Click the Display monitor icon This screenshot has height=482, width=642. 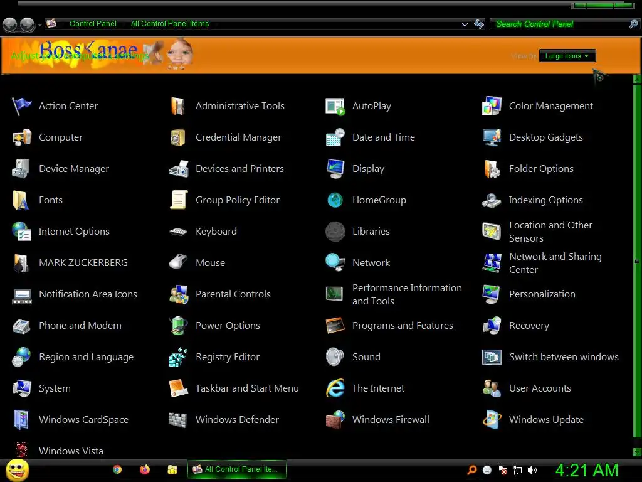coord(335,169)
